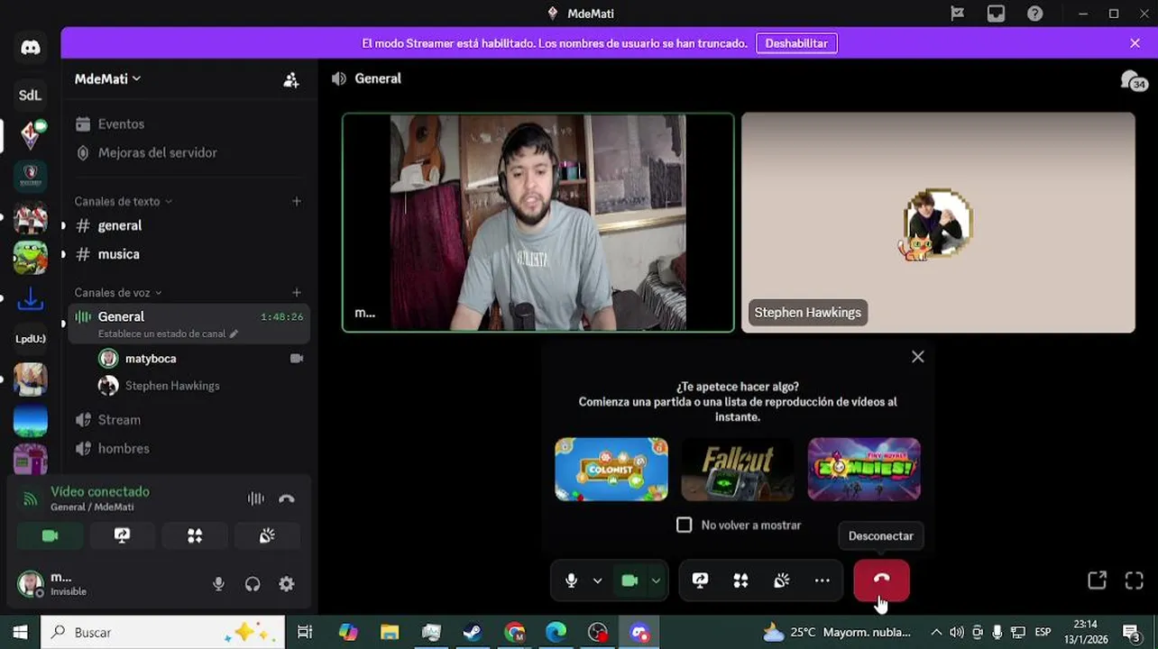
Task: Click the download apps icon in server list
Action: [31, 298]
